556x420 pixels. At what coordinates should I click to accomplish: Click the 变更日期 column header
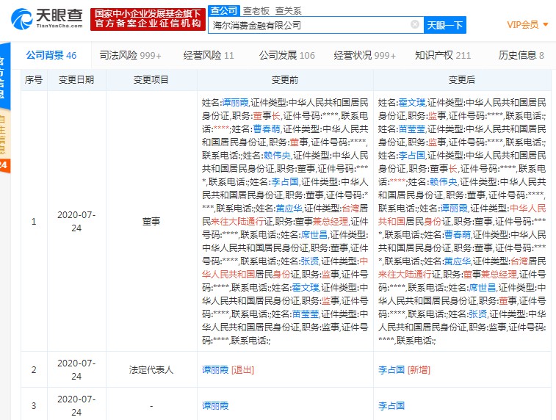[x=76, y=80]
